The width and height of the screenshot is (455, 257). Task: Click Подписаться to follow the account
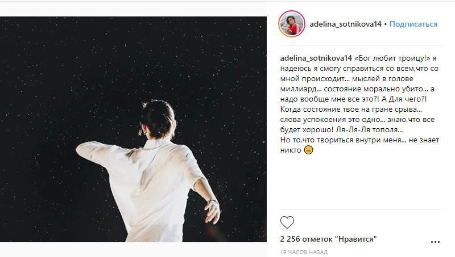click(413, 24)
